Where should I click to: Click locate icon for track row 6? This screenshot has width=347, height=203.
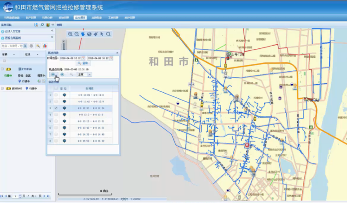65,128
